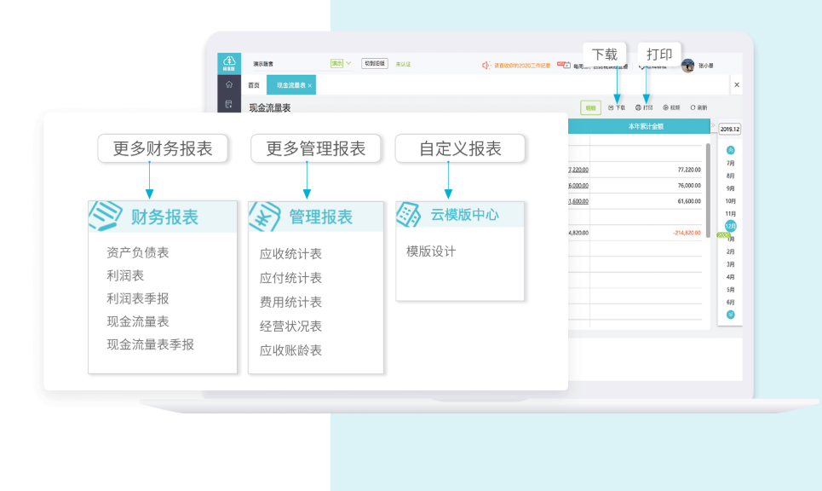Click the refresh icon in report toolbar
Image resolution: width=822 pixels, height=491 pixels.
pos(693,108)
